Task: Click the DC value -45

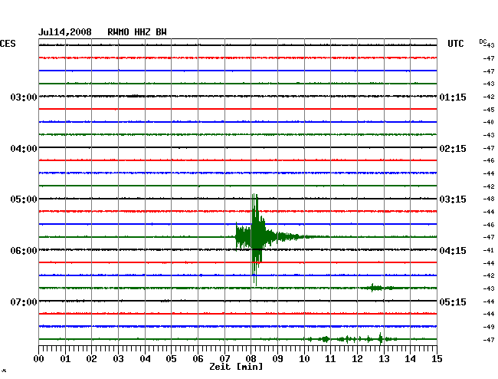Action: (489, 110)
